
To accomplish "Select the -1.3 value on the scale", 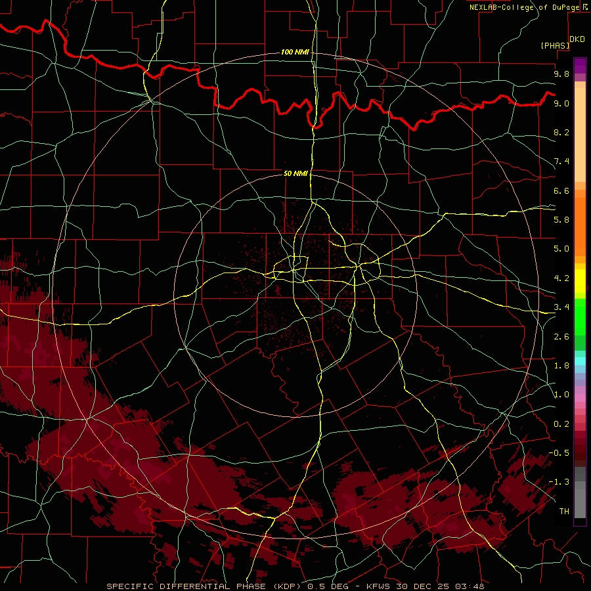I will tap(559, 482).
